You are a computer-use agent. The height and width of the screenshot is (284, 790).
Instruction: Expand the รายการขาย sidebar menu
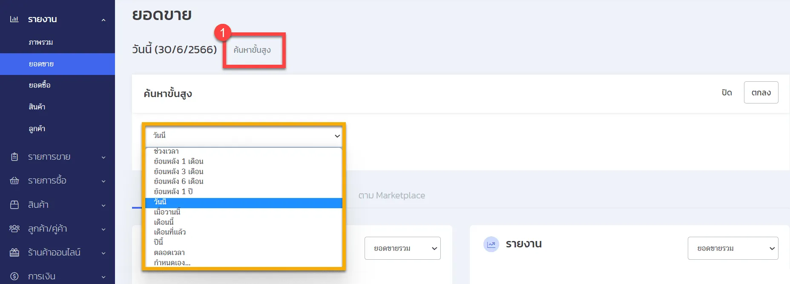click(103, 157)
